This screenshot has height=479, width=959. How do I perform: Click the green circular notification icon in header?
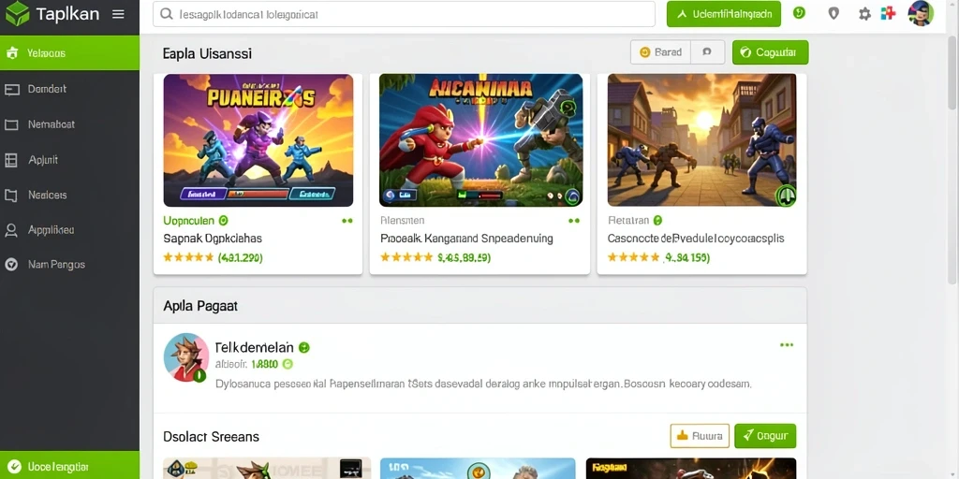[x=799, y=13]
